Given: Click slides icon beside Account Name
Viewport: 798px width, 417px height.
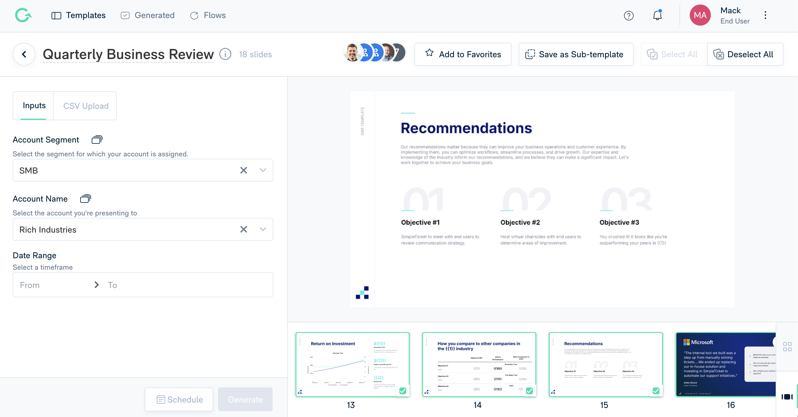Looking at the screenshot, I should (x=85, y=199).
